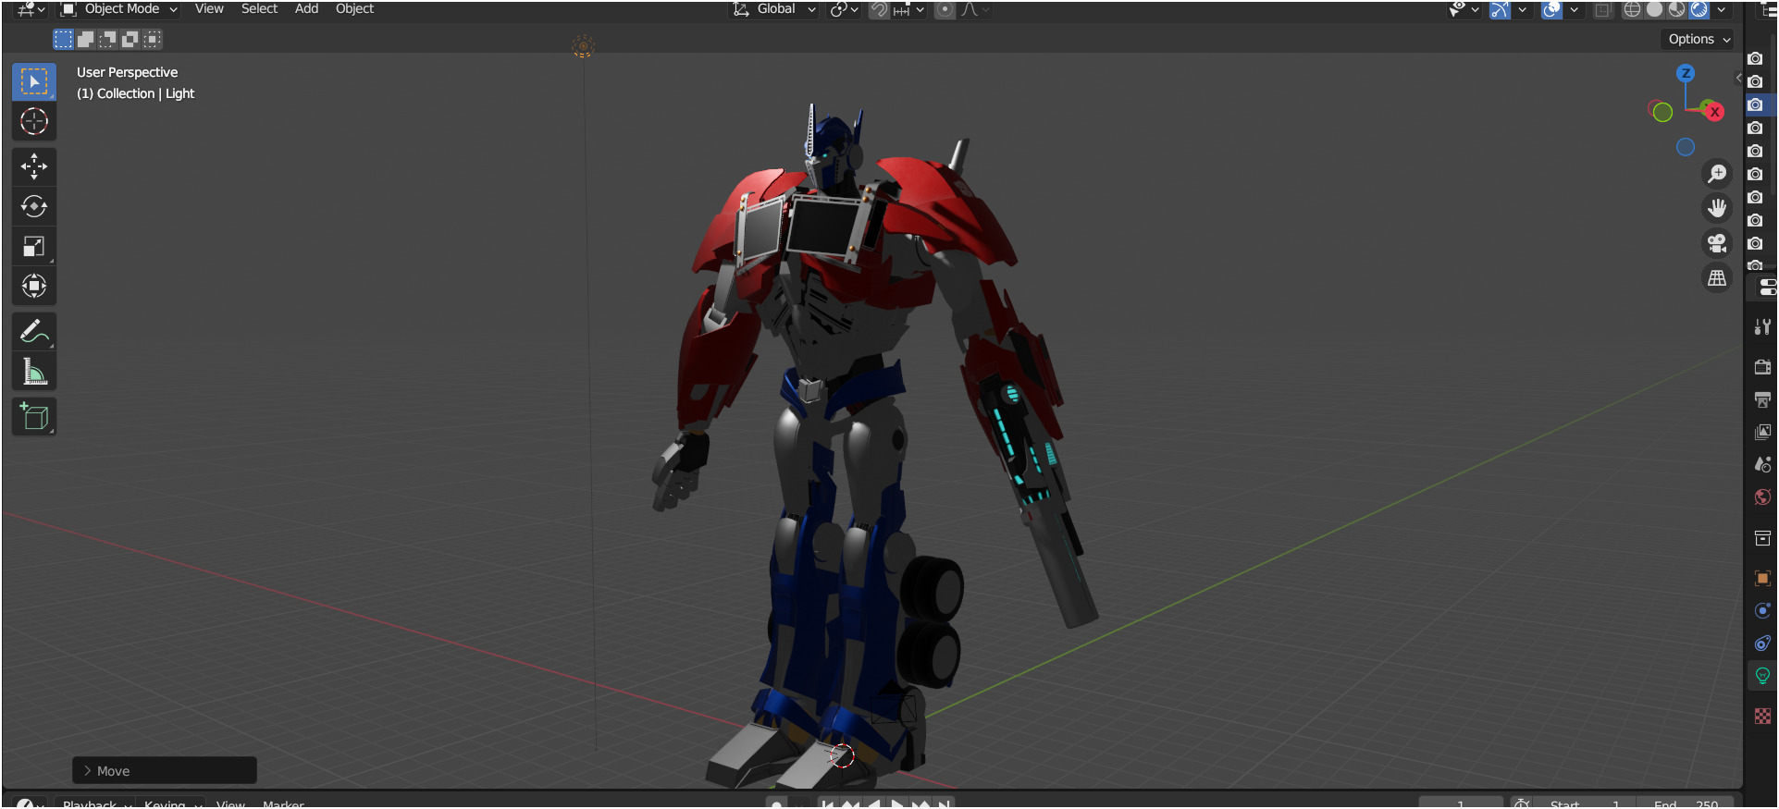Switch perspective/orthographic with the grid icon
The image size is (1779, 809).
[1717, 277]
